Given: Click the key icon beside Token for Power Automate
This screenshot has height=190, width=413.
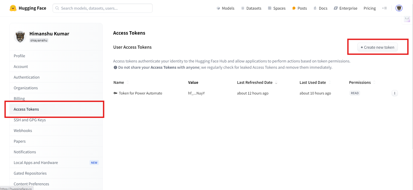Looking at the screenshot, I should [x=115, y=93].
